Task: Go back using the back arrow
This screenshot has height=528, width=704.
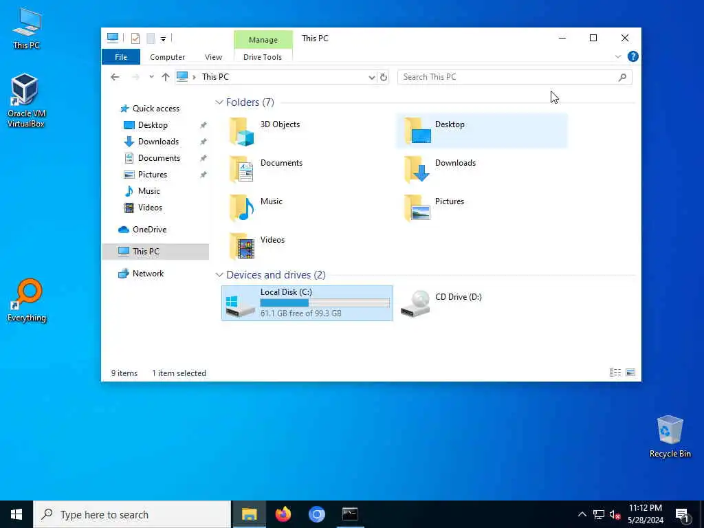Action: (115, 77)
